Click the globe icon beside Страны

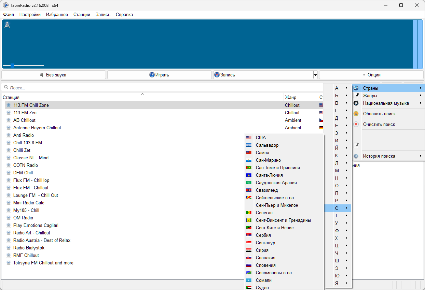pyautogui.click(x=356, y=88)
